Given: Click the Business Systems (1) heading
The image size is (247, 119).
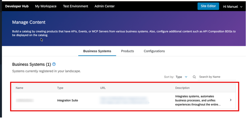Looking at the screenshot, I should pyautogui.click(x=31, y=64).
